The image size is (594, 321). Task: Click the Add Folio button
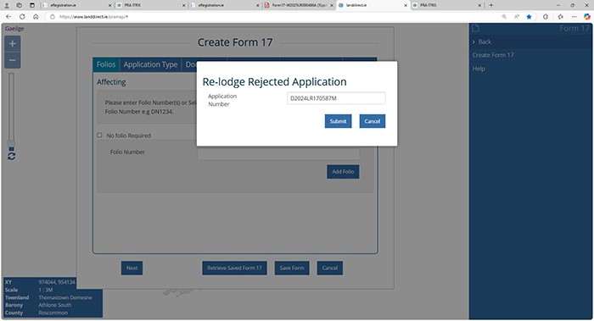point(343,172)
